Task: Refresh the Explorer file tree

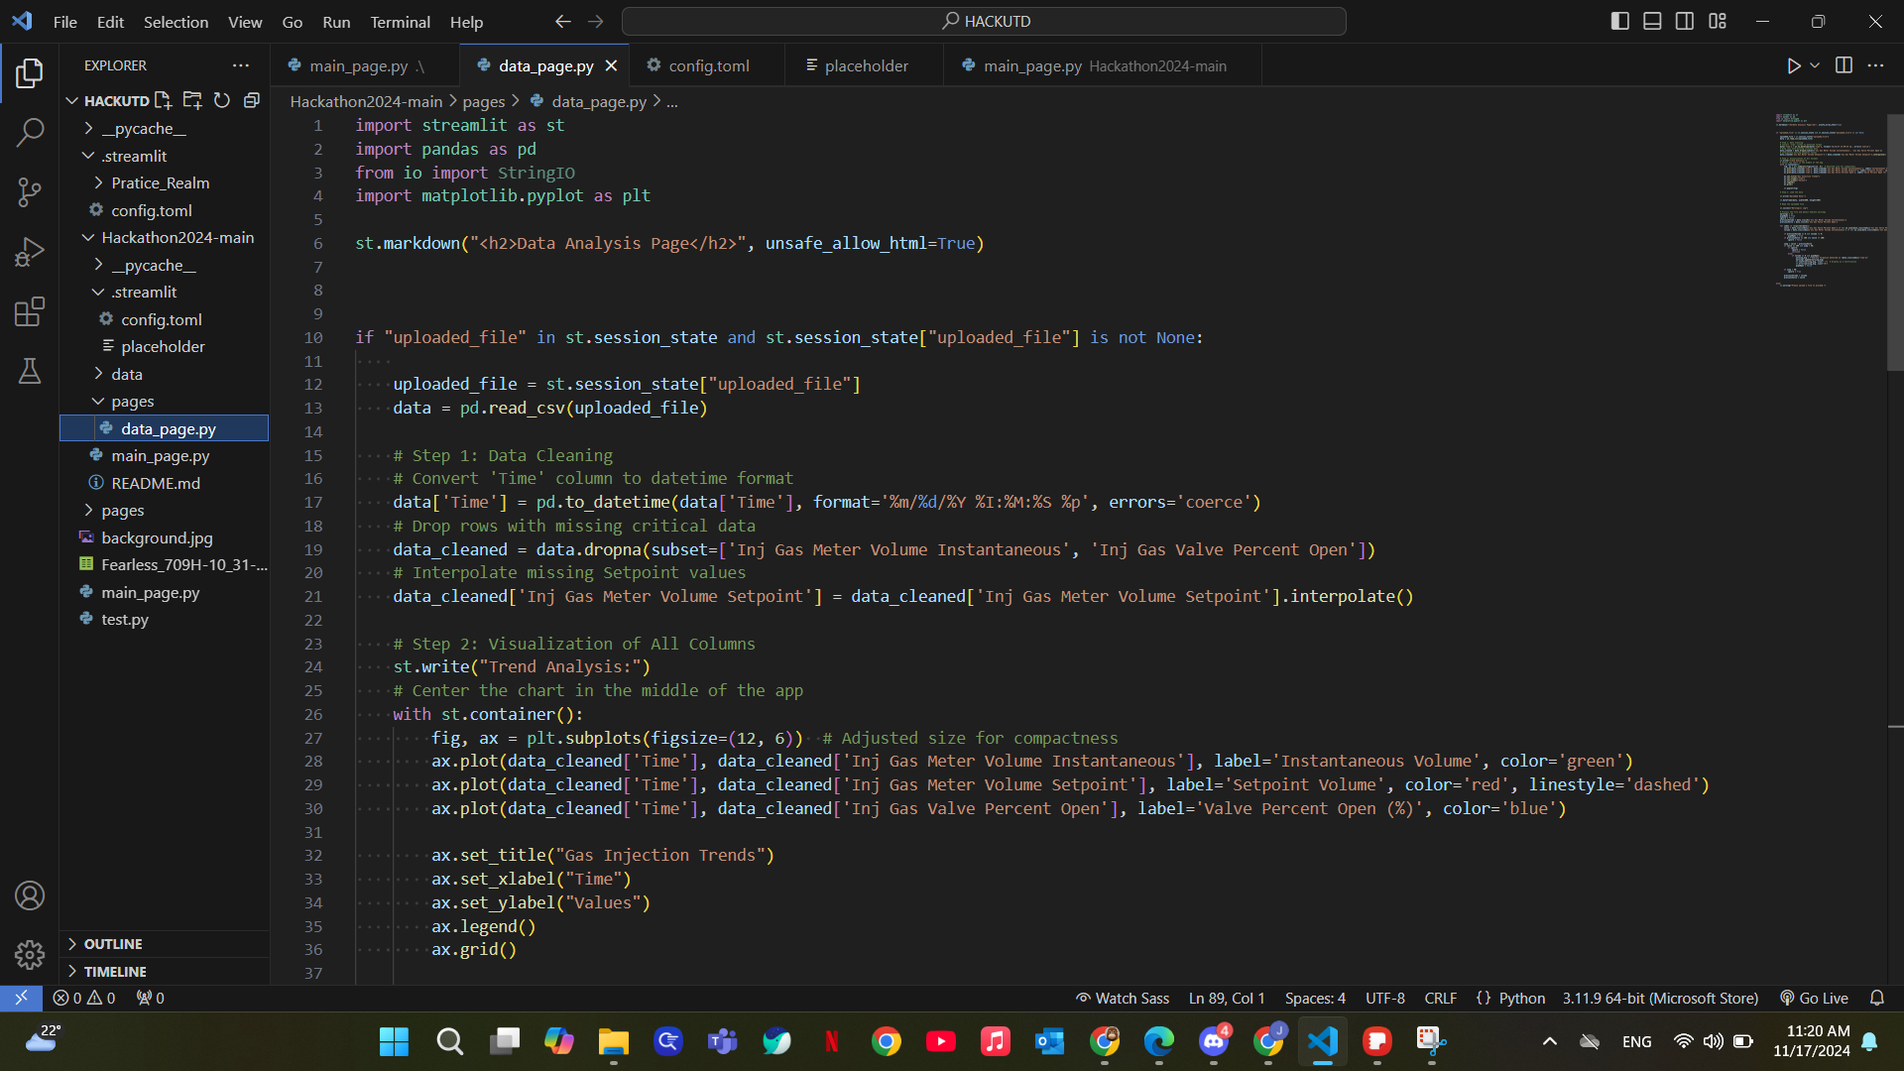Action: [222, 100]
